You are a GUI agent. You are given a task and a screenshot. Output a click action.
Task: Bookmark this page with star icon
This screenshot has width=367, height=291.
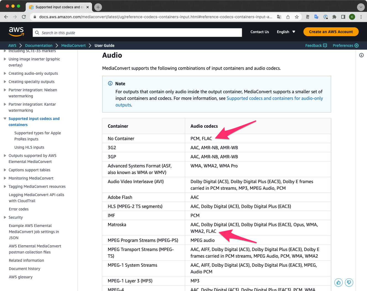coord(297,17)
